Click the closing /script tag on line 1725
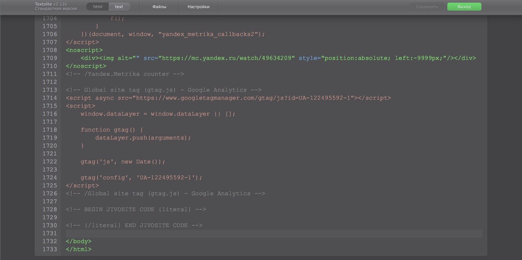Image resolution: width=522 pixels, height=260 pixels. 82,185
